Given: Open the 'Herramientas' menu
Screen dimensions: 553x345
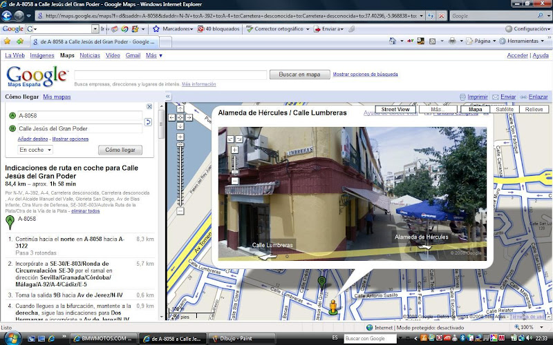Looking at the screenshot, I should point(522,41).
